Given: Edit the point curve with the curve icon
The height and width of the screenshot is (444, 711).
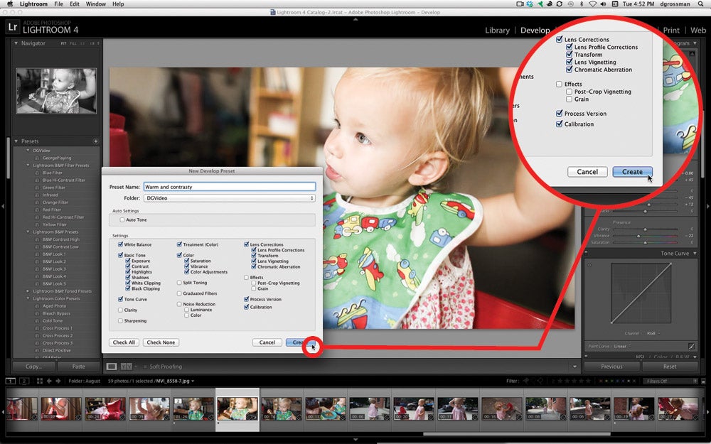Looking at the screenshot, I should tap(691, 346).
